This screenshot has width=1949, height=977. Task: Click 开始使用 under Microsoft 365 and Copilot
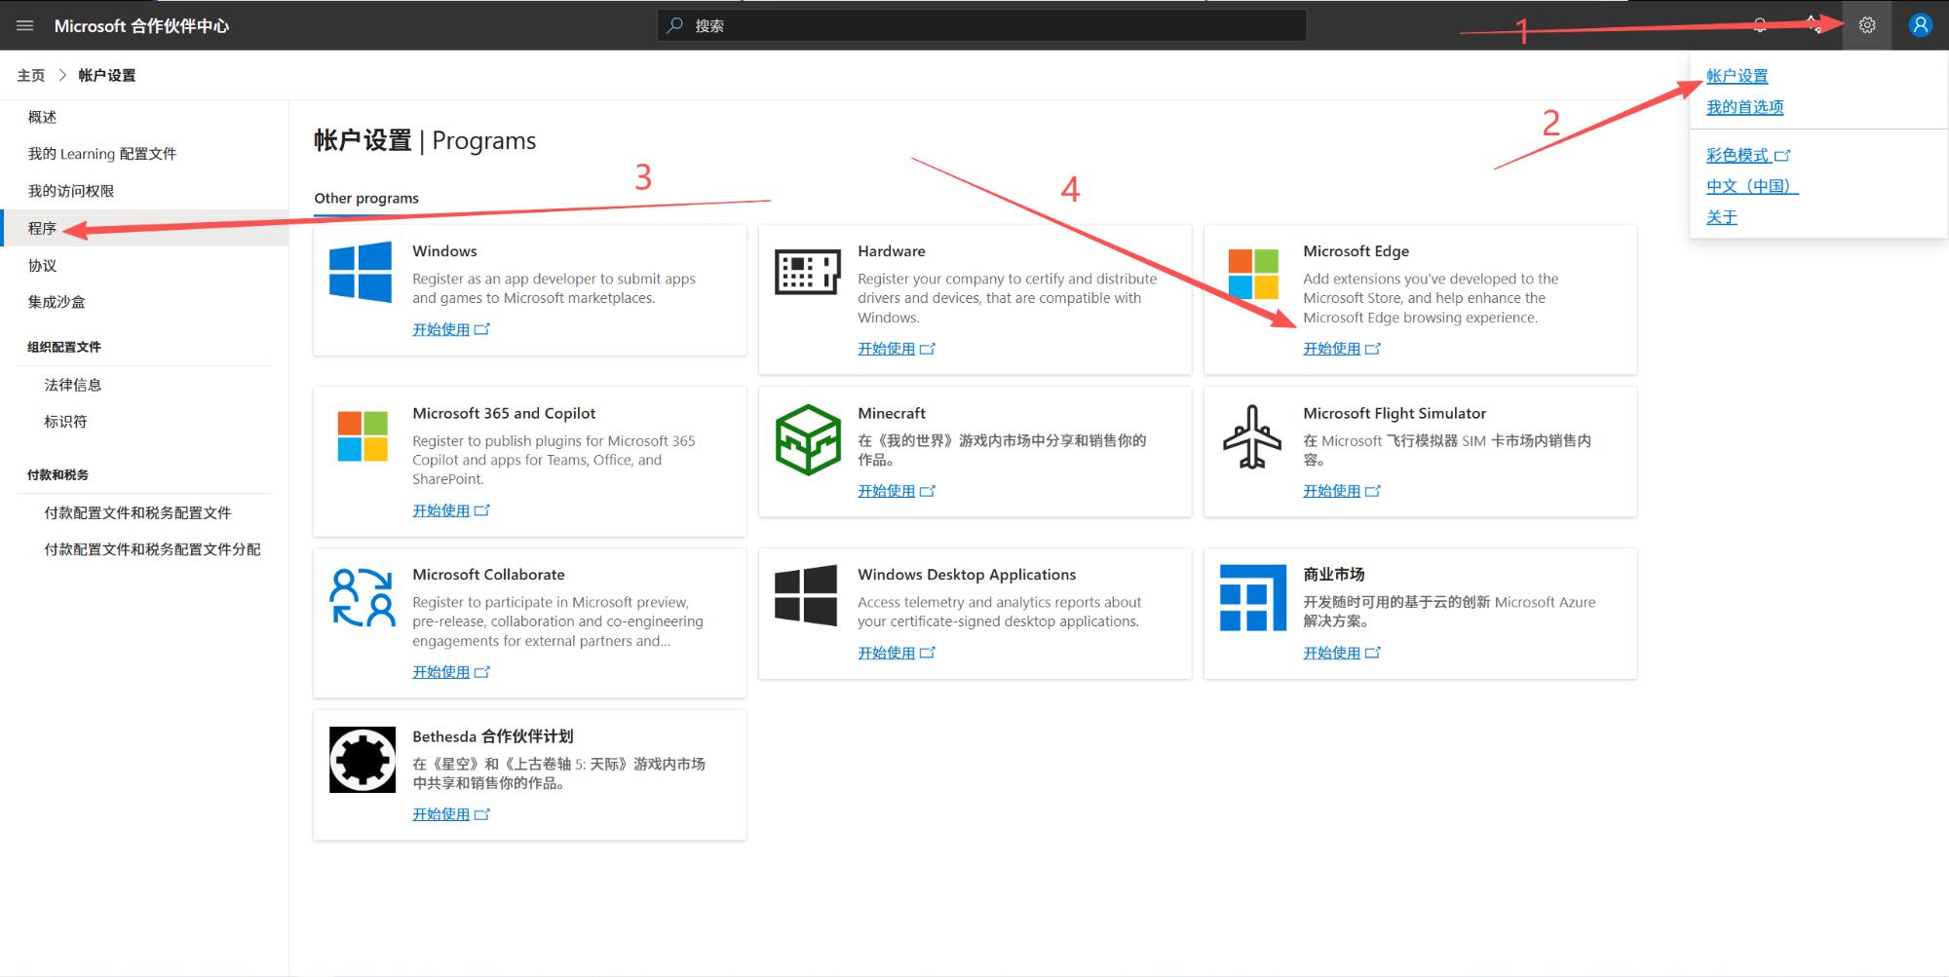point(440,510)
